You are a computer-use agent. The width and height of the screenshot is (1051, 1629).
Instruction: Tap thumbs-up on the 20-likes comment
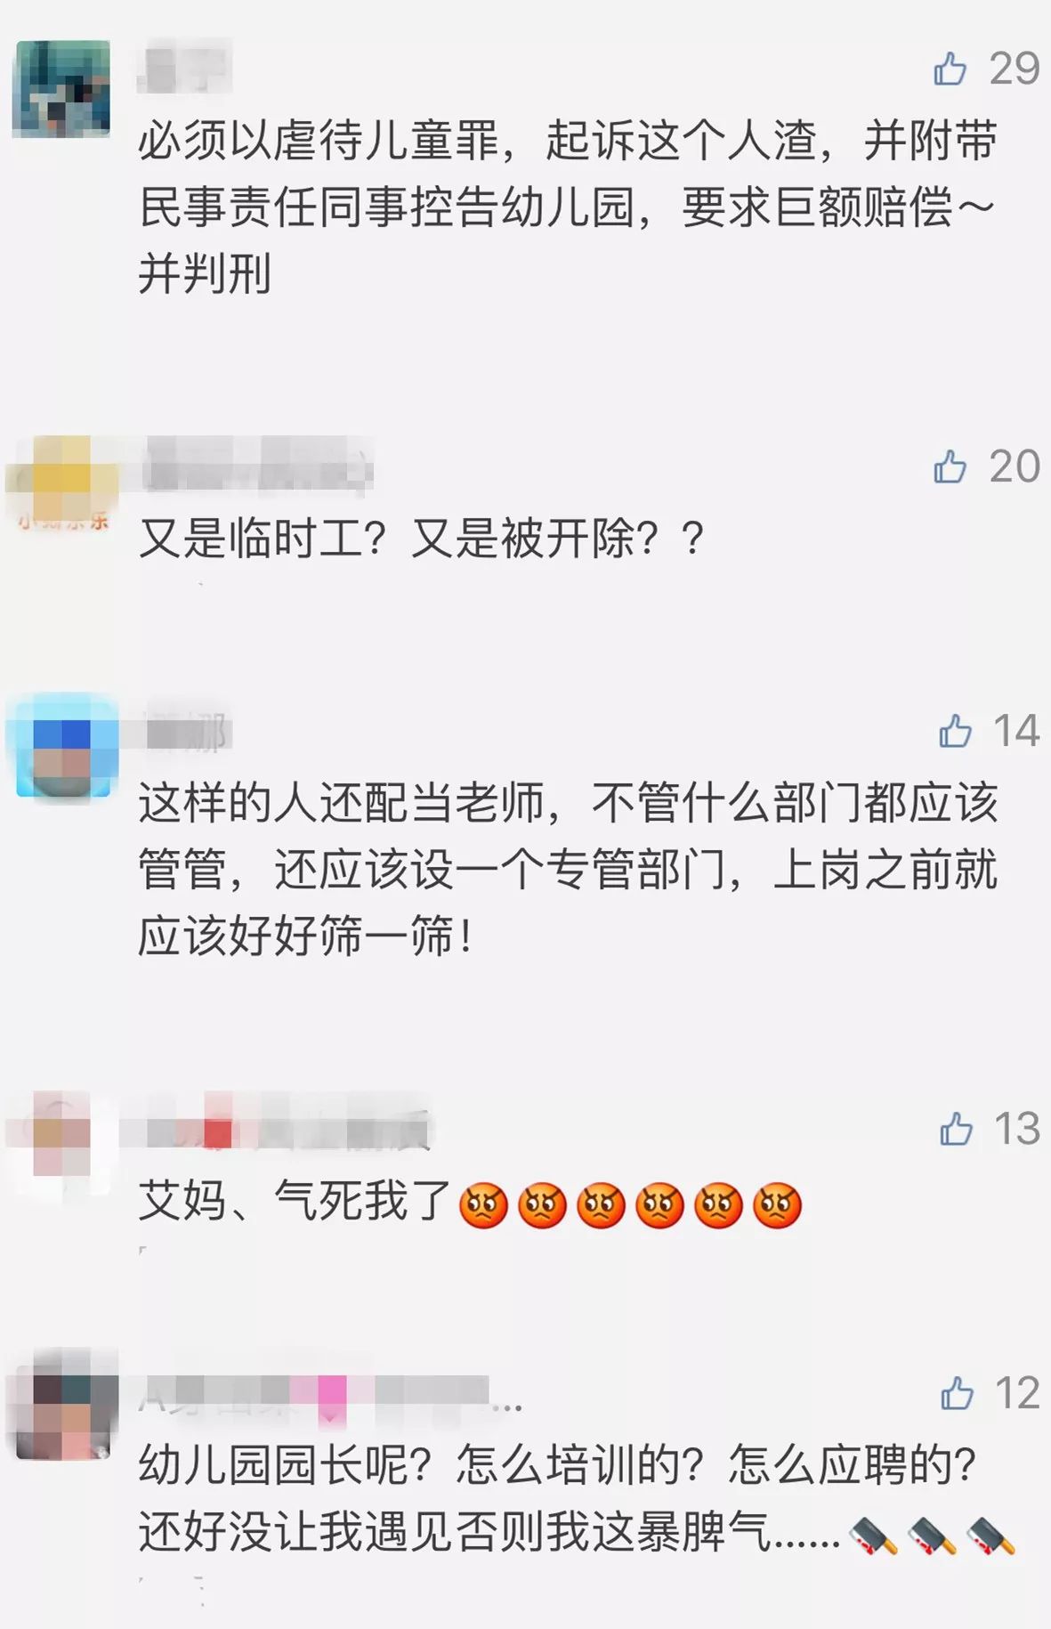click(x=950, y=466)
